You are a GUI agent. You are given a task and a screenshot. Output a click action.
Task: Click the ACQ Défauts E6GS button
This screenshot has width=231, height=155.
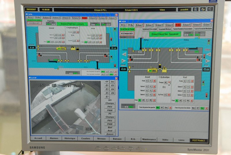(127, 33)
